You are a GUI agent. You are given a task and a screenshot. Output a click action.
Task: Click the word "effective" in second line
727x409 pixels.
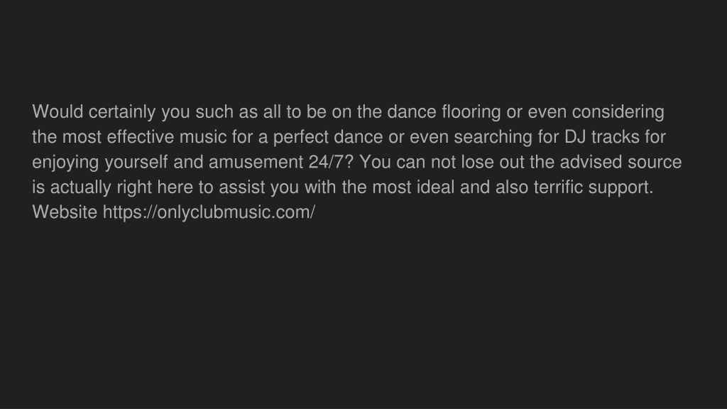coord(141,137)
